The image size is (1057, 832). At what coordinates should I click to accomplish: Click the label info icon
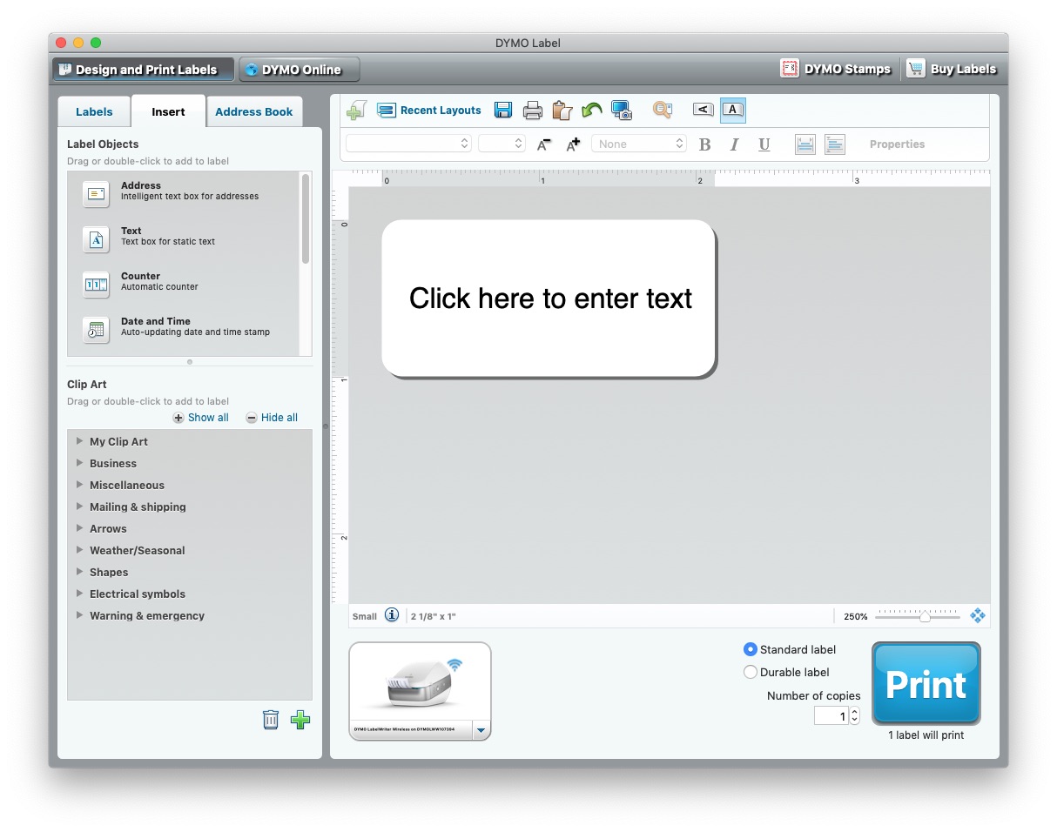tap(392, 615)
